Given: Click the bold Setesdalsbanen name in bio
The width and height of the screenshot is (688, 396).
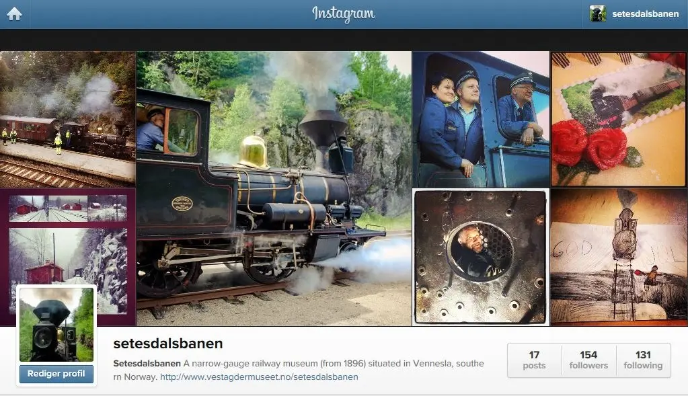Looking at the screenshot, I should coord(147,364).
